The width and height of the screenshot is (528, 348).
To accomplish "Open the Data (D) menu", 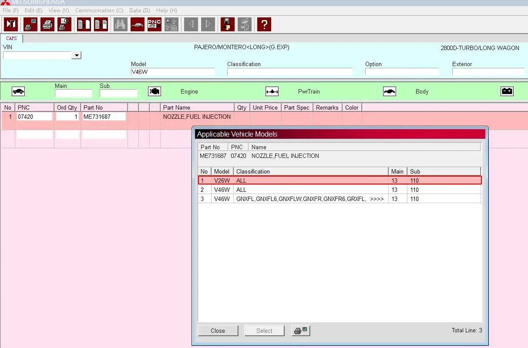I will pos(140,10).
